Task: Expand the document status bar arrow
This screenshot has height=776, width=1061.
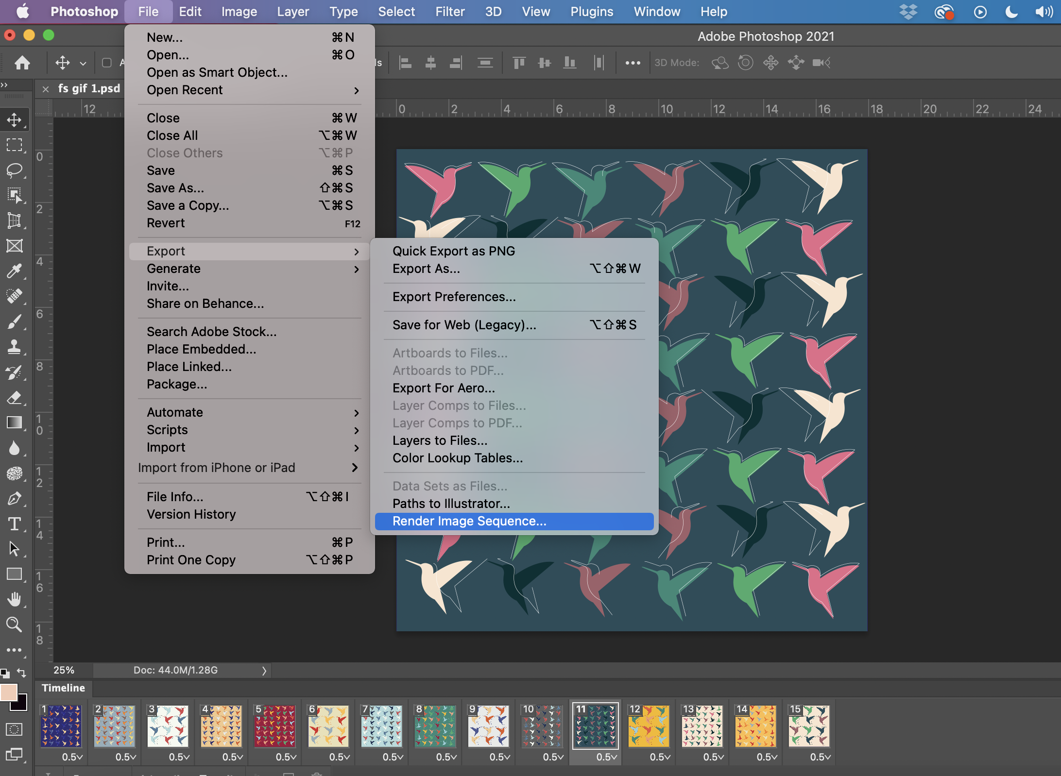Action: [x=264, y=671]
